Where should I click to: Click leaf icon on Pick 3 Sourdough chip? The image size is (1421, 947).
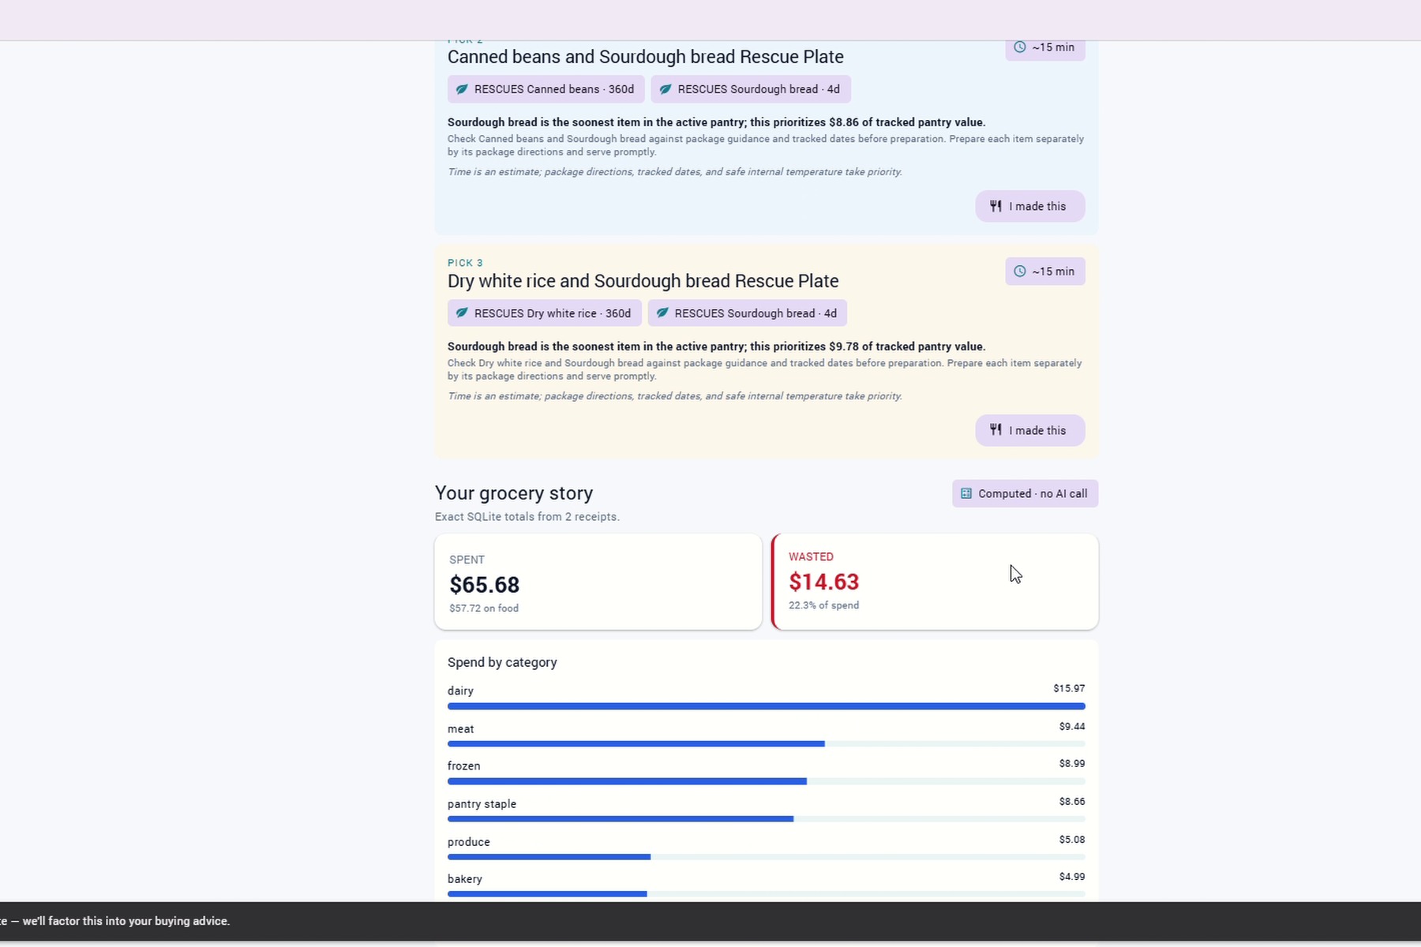coord(662,313)
